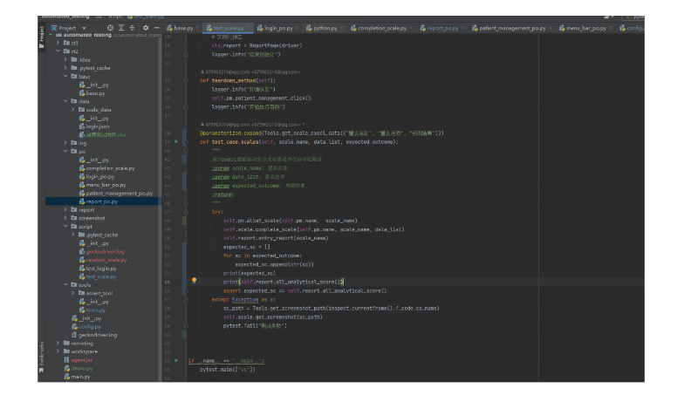Viewport: 698px width, 395px height.
Task: Click Collapse All in Project toolbar
Action: point(132,28)
